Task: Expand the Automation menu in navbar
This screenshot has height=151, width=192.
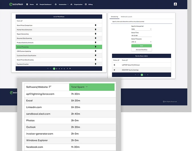Action: click(x=61, y=5)
